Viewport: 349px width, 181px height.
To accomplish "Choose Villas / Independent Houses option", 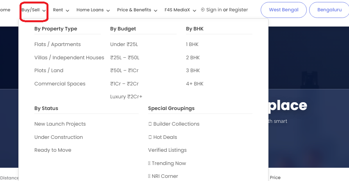I will click(x=69, y=58).
